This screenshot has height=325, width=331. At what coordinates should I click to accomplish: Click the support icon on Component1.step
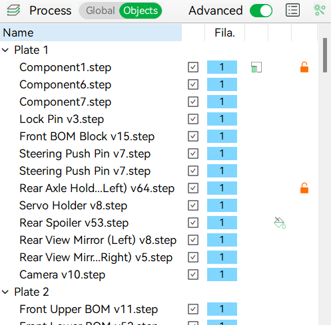click(x=256, y=67)
